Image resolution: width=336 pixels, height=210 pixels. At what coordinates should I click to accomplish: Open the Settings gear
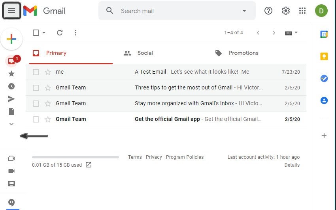click(x=285, y=11)
